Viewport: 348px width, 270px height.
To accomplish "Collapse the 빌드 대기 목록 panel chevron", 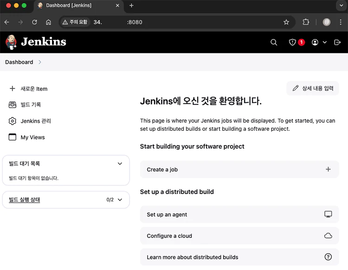I will pyautogui.click(x=120, y=164).
